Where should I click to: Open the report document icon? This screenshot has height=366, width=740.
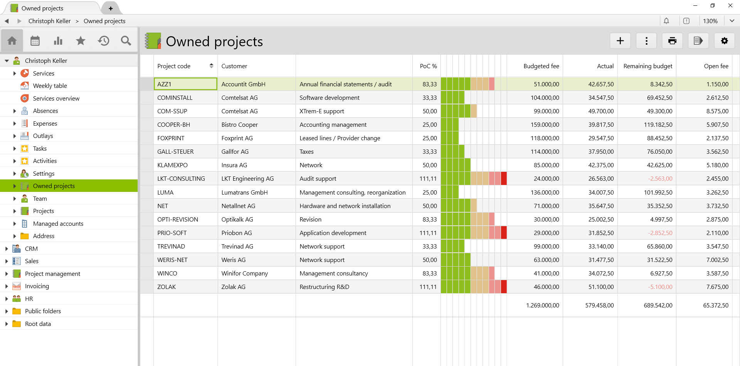point(698,40)
